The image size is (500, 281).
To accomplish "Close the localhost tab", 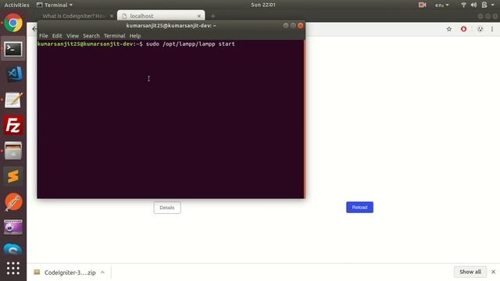I will point(199,16).
